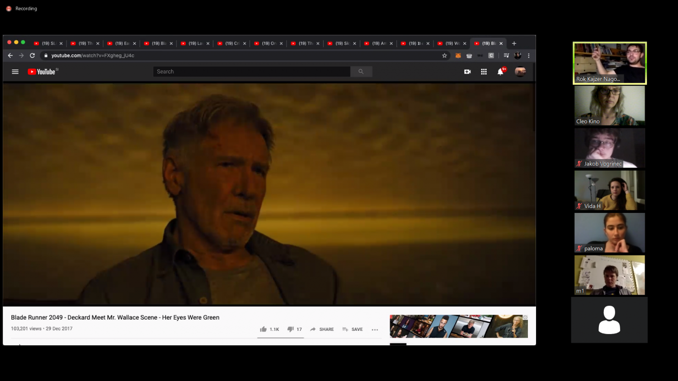This screenshot has width=678, height=381.
Task: Dislike the video with thumbs down 17
Action: pyautogui.click(x=295, y=329)
